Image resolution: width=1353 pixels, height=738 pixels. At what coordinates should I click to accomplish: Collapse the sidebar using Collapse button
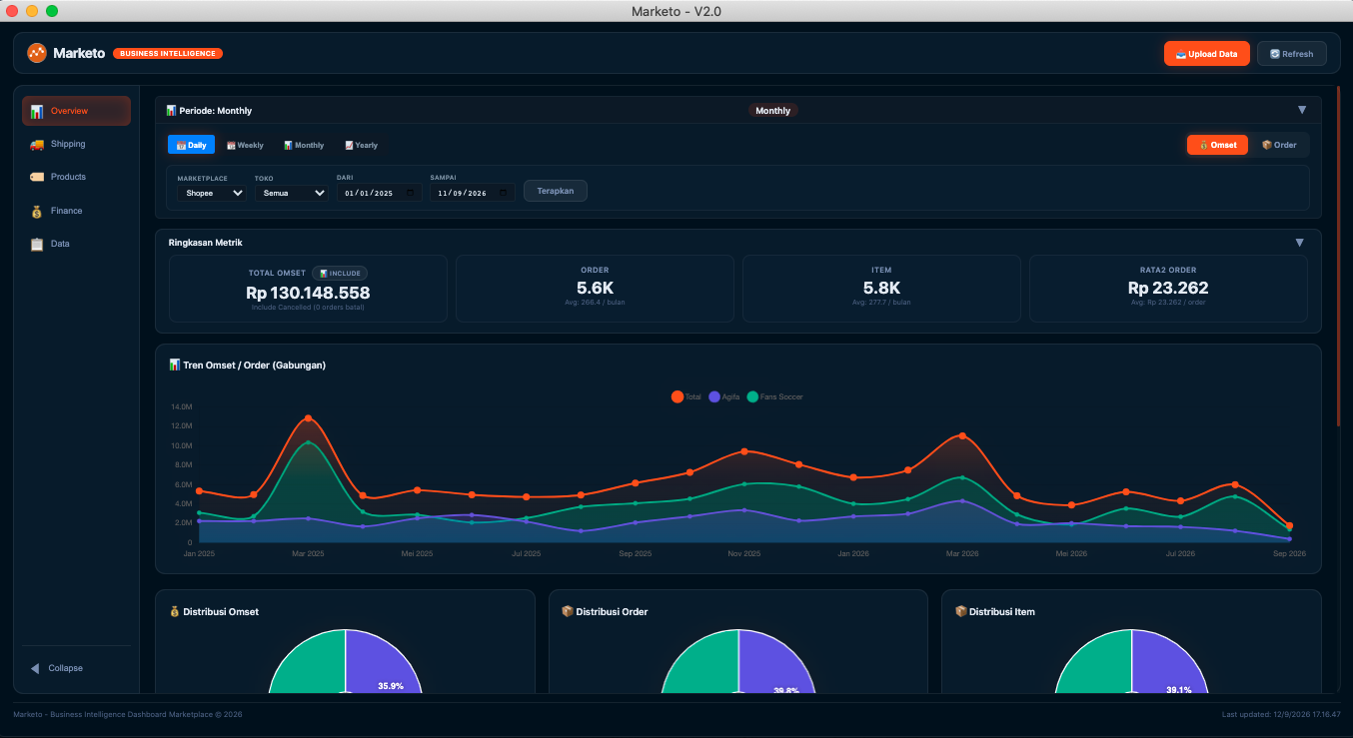click(x=76, y=668)
